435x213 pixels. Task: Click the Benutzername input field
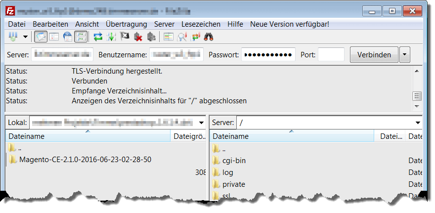[176, 54]
